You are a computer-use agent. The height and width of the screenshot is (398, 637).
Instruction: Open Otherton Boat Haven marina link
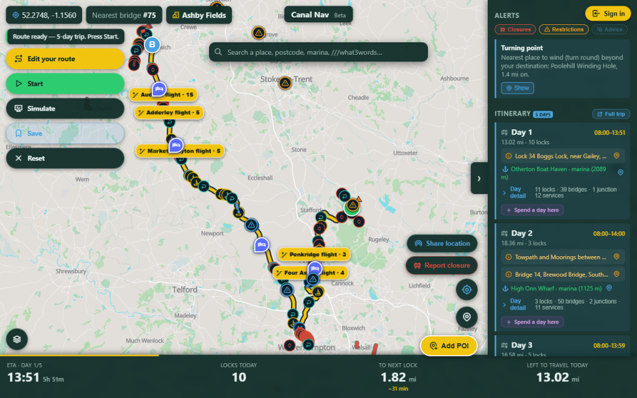(x=555, y=173)
